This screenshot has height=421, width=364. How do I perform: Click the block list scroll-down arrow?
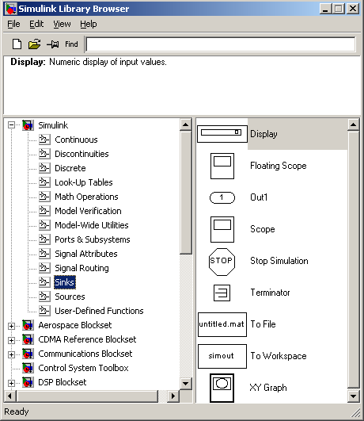point(353,396)
